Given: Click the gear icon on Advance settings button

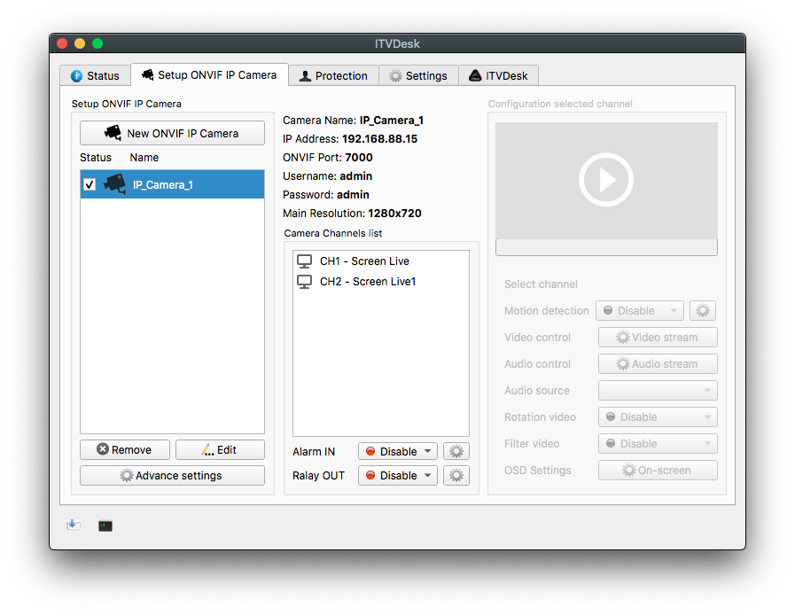Looking at the screenshot, I should tap(125, 475).
